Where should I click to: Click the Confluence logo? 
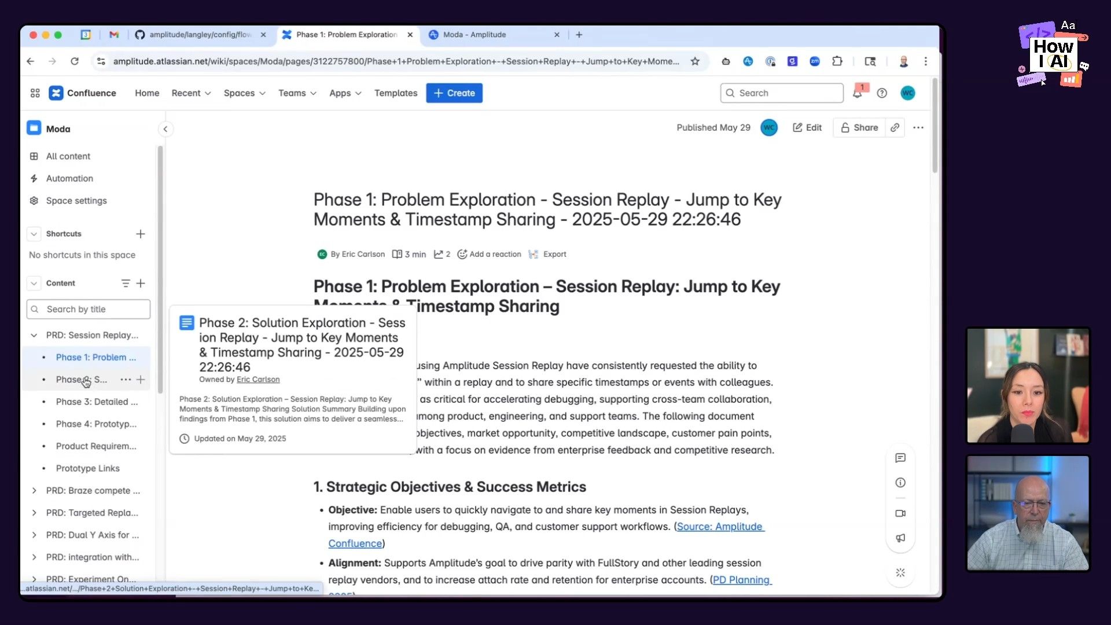83,93
